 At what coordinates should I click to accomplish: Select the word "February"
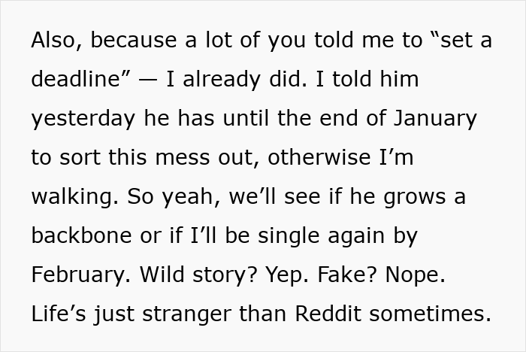pyautogui.click(x=77, y=275)
